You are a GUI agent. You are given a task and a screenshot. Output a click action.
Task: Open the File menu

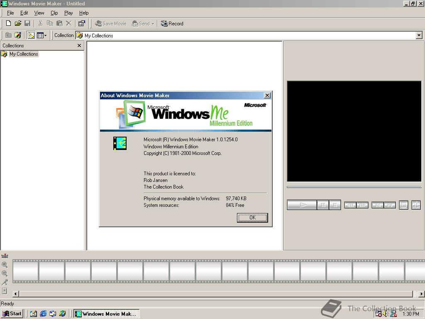[10, 13]
